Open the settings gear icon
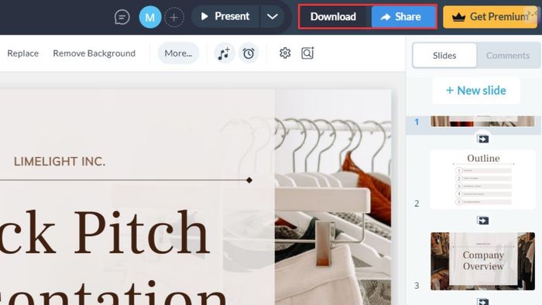The height and width of the screenshot is (305, 542). [285, 53]
